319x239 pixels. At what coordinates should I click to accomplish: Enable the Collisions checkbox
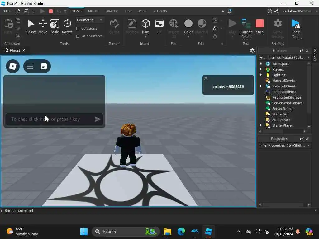78,28
